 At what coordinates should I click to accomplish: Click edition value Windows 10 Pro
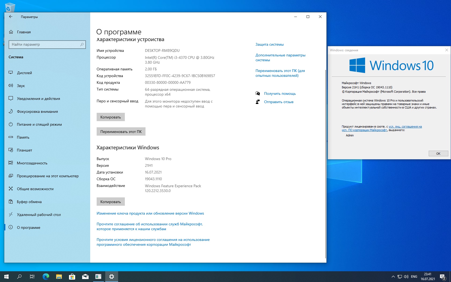tap(158, 159)
